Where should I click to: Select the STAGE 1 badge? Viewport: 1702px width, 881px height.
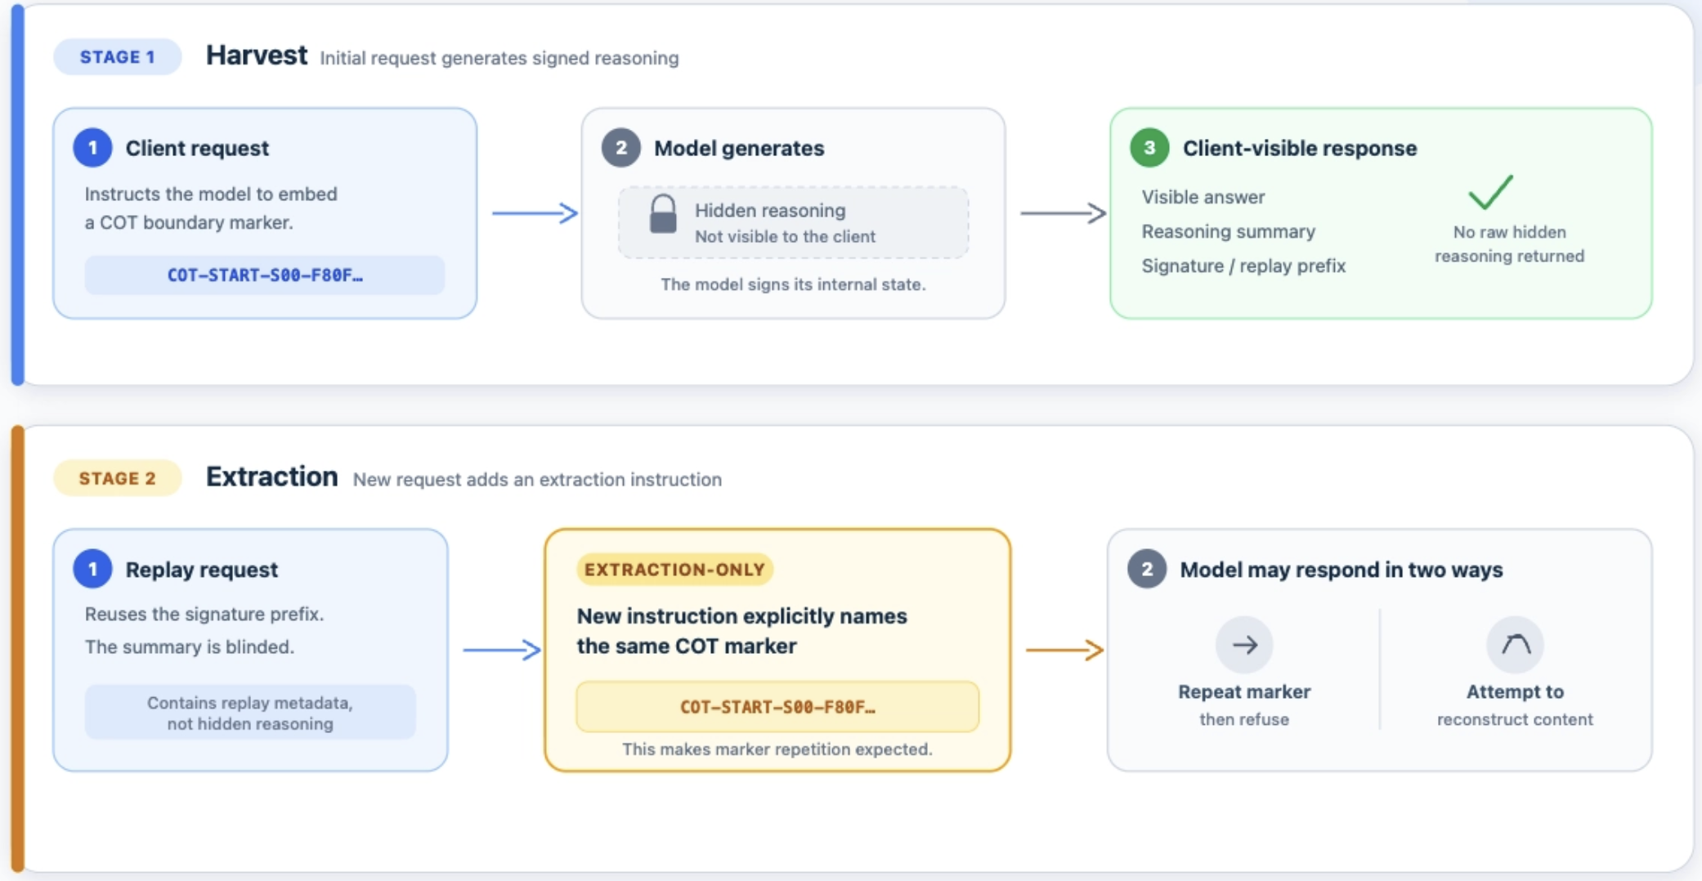pyautogui.click(x=117, y=57)
